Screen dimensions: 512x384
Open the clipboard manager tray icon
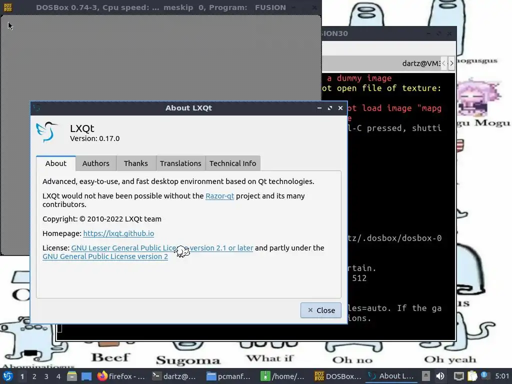[x=472, y=376]
